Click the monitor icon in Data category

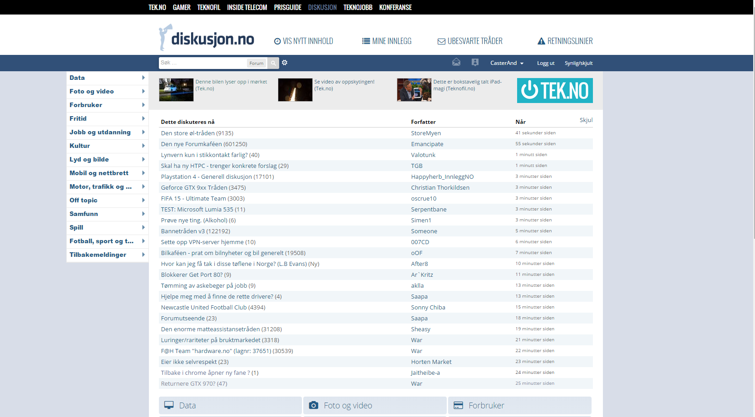(169, 405)
